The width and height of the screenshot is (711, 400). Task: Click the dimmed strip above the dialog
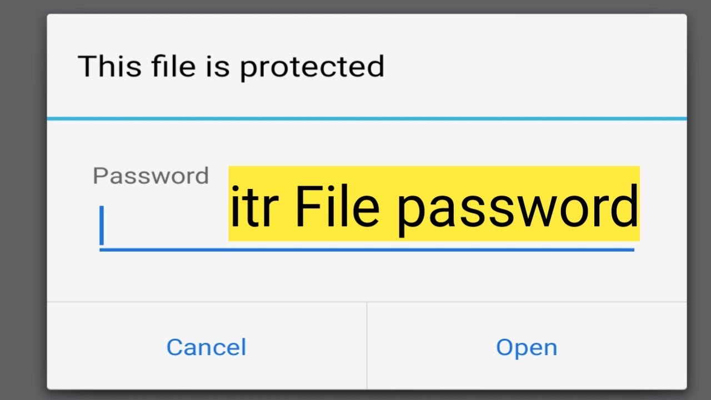point(355,6)
